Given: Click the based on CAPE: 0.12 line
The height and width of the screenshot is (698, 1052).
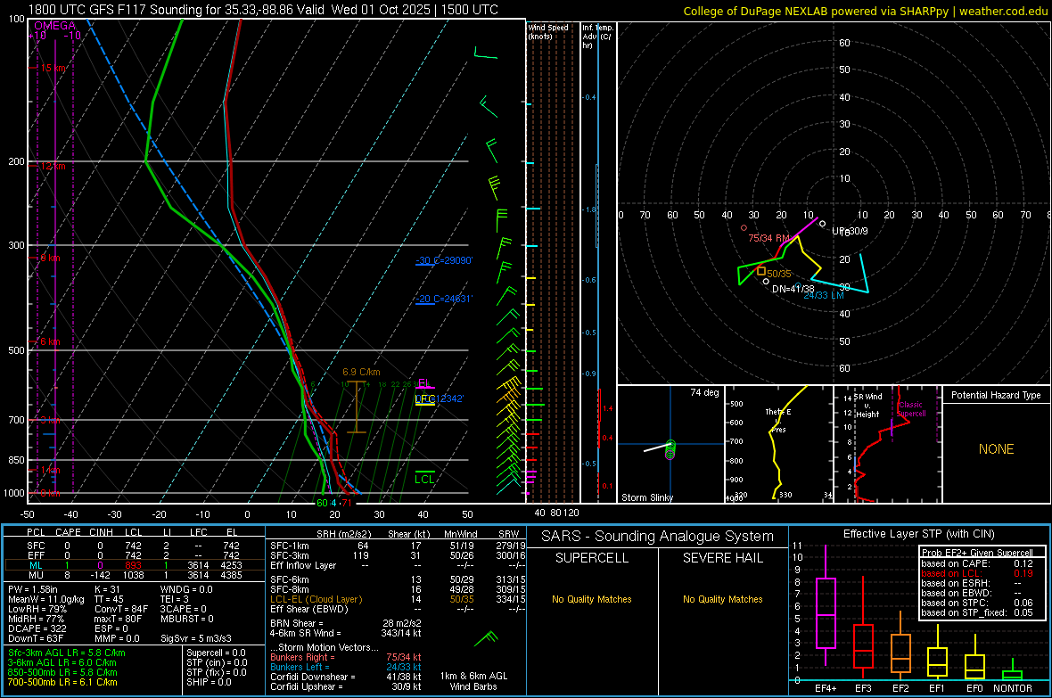Looking at the screenshot, I should pos(977,563).
